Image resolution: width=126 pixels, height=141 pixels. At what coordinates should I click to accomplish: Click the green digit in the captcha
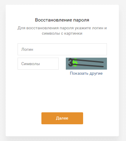click(x=75, y=62)
